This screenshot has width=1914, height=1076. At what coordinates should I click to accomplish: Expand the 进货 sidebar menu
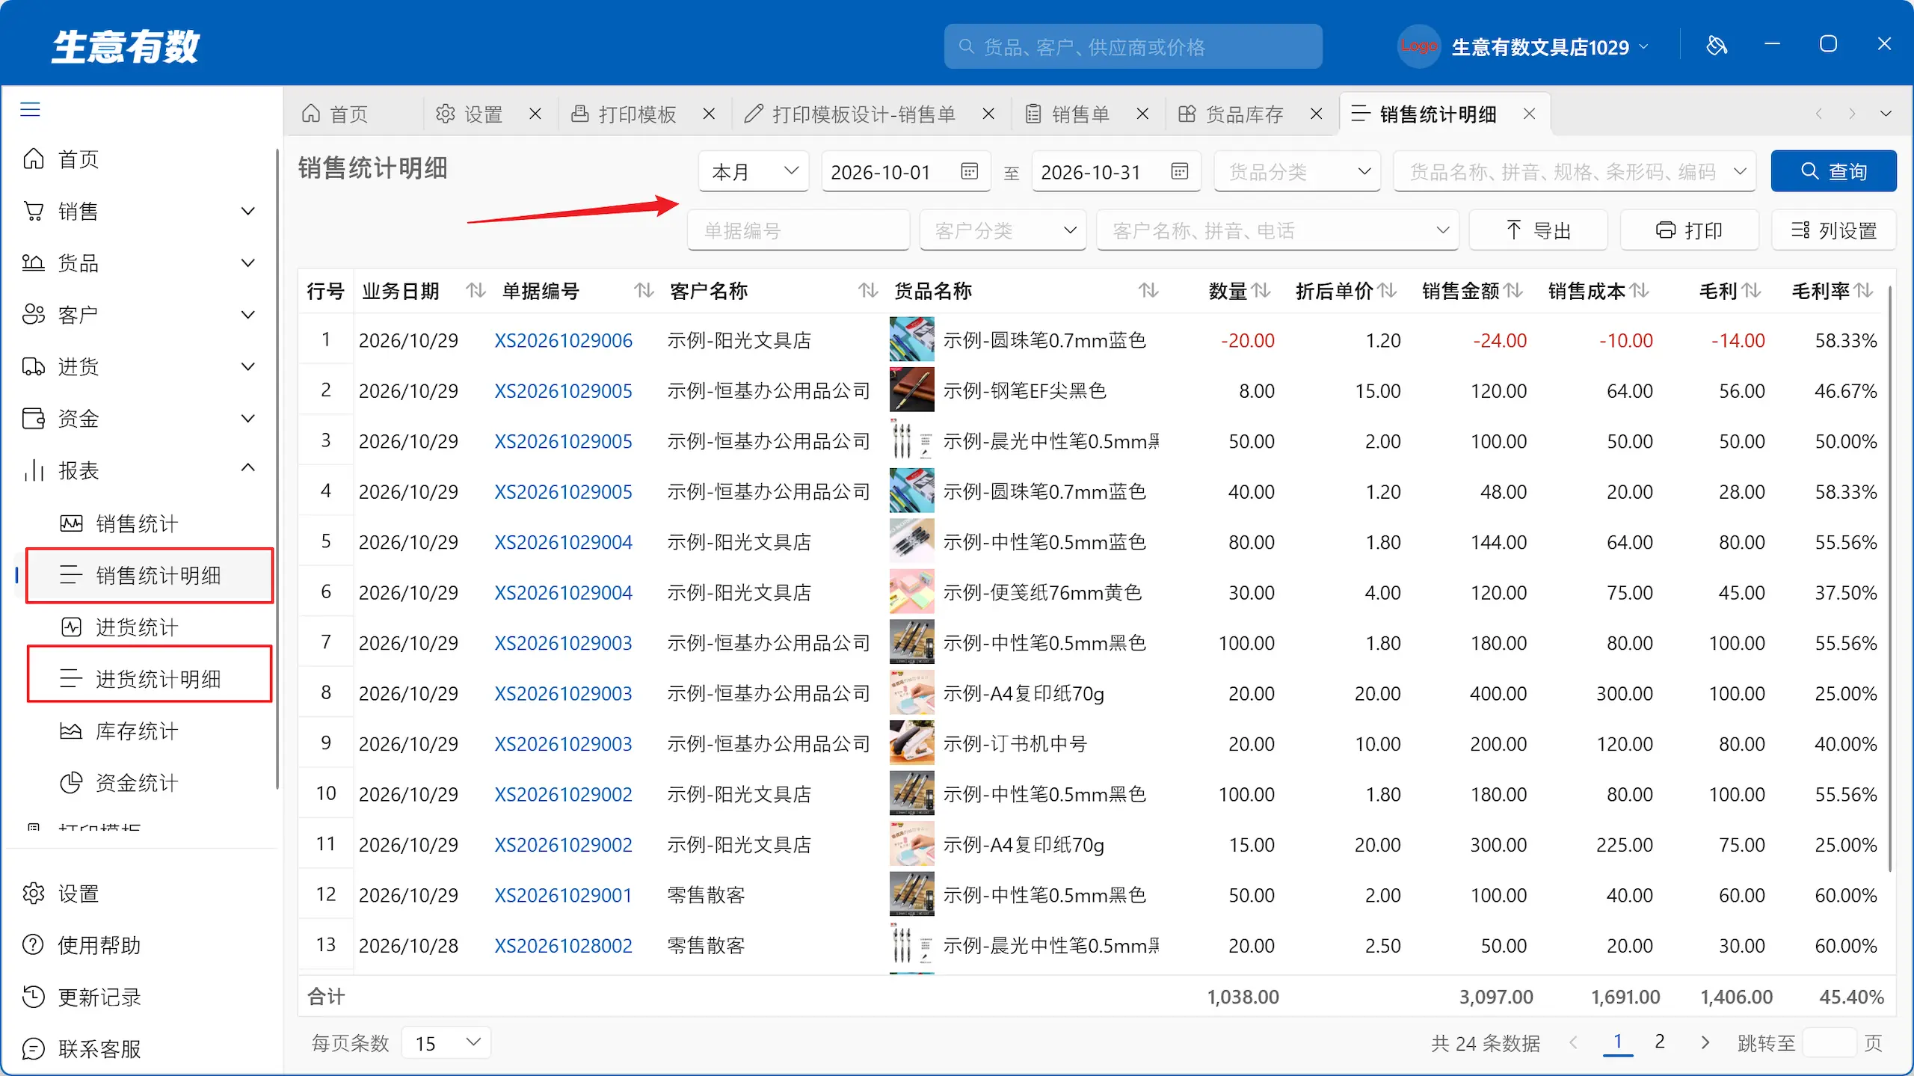[x=248, y=366]
